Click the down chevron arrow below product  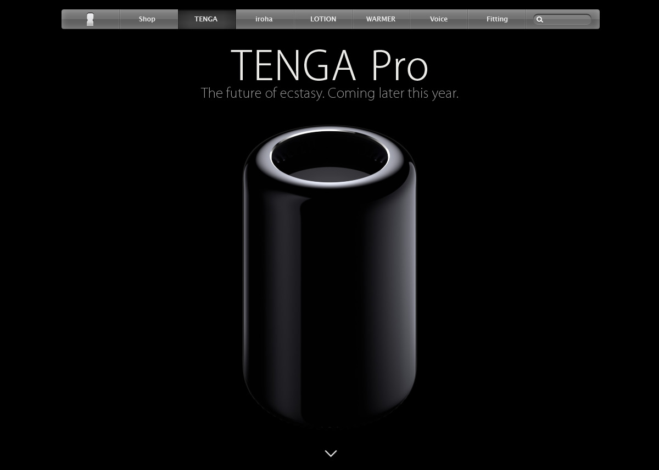[x=331, y=453]
